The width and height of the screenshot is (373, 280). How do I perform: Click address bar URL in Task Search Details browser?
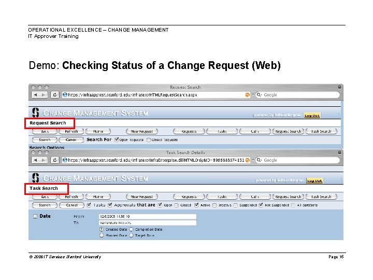click(156, 160)
